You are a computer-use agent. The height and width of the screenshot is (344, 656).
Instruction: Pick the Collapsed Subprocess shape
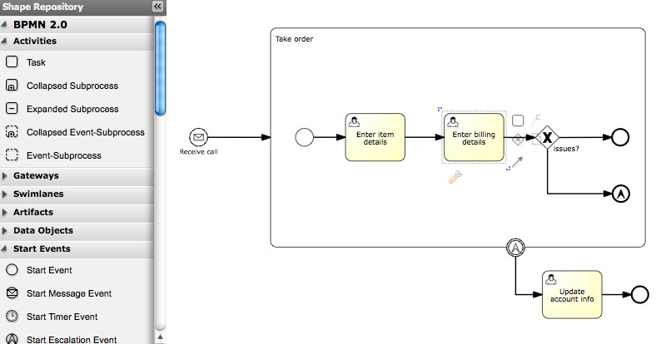point(12,86)
